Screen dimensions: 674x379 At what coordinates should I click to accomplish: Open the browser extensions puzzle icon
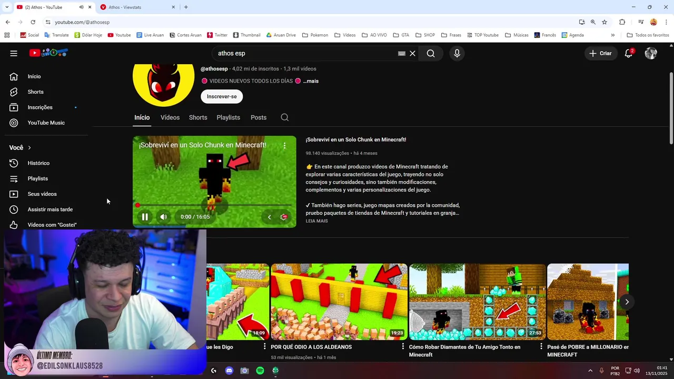[622, 22]
